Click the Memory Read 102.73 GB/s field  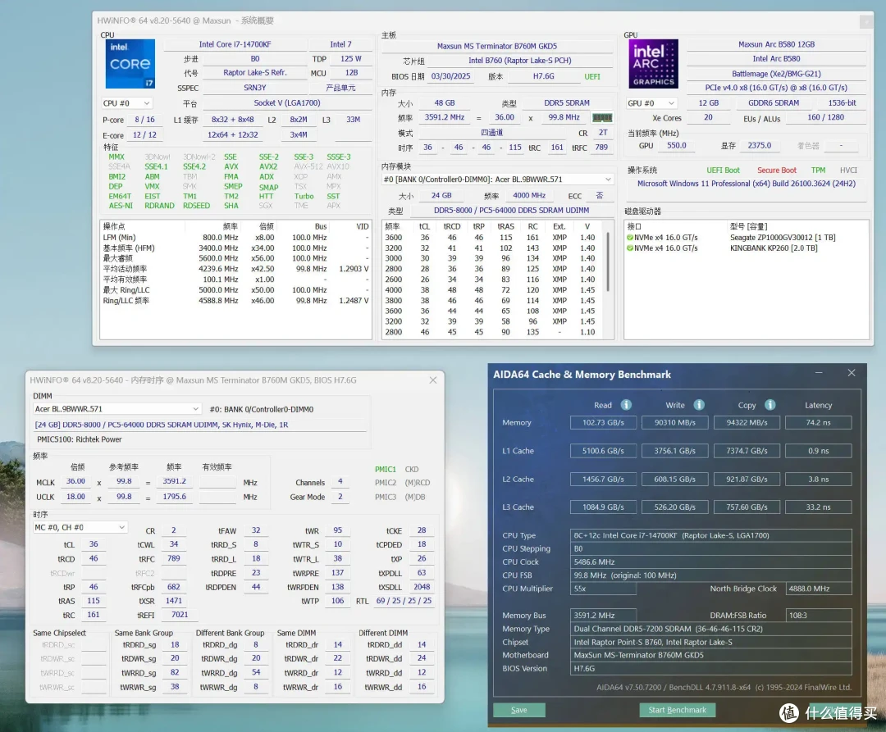click(604, 423)
